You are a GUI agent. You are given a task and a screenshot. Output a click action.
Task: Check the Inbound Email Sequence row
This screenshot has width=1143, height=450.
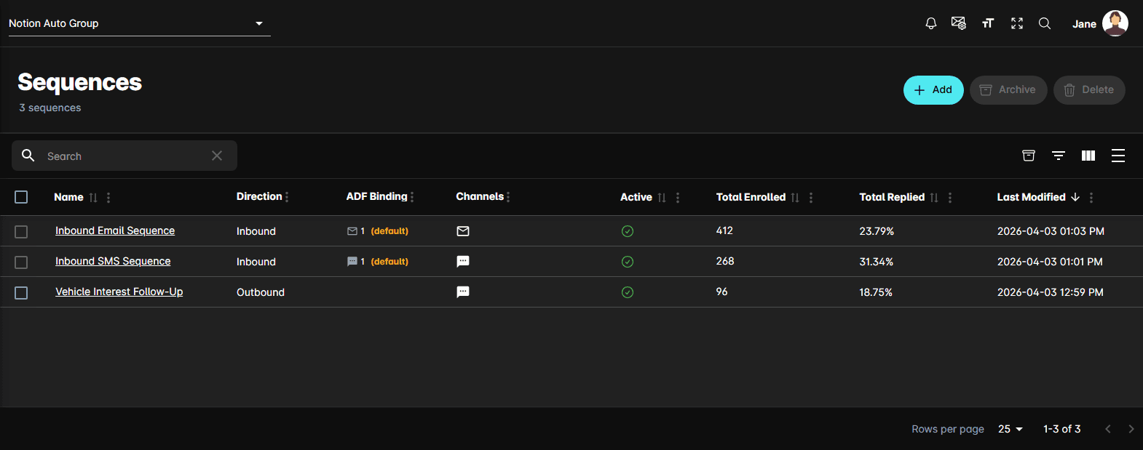coord(21,232)
